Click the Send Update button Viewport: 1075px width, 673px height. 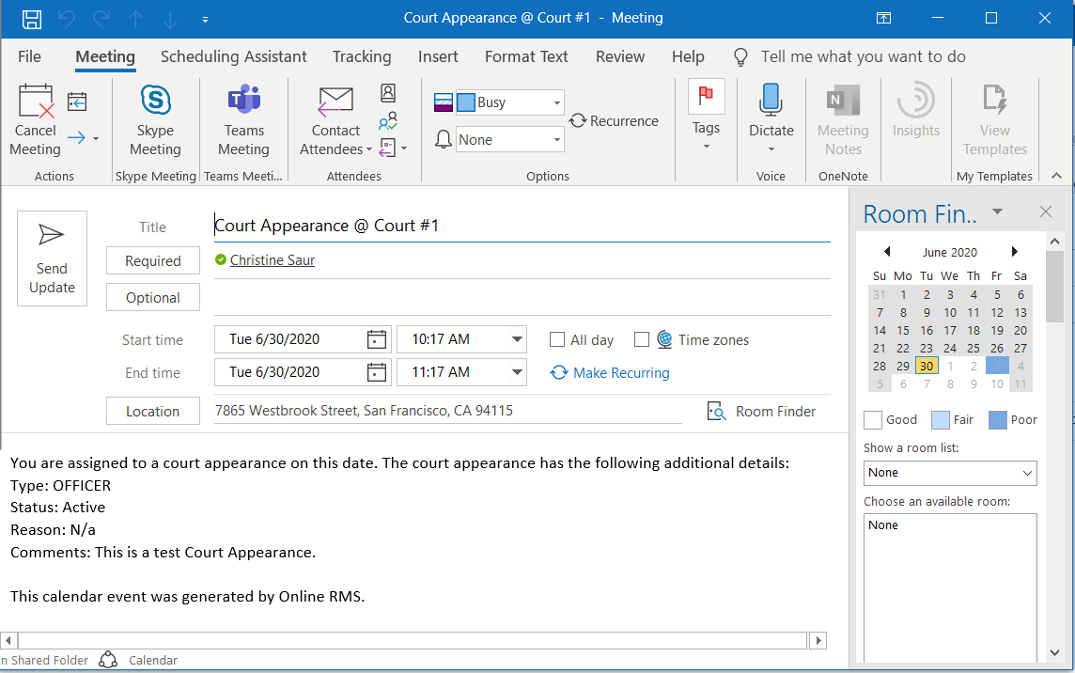(52, 258)
